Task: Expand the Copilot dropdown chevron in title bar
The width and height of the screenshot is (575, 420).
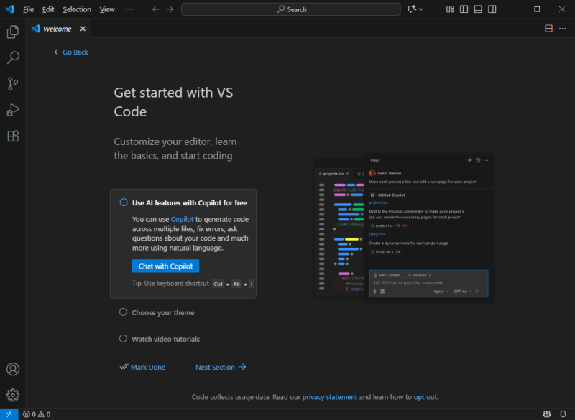Action: [x=421, y=9]
